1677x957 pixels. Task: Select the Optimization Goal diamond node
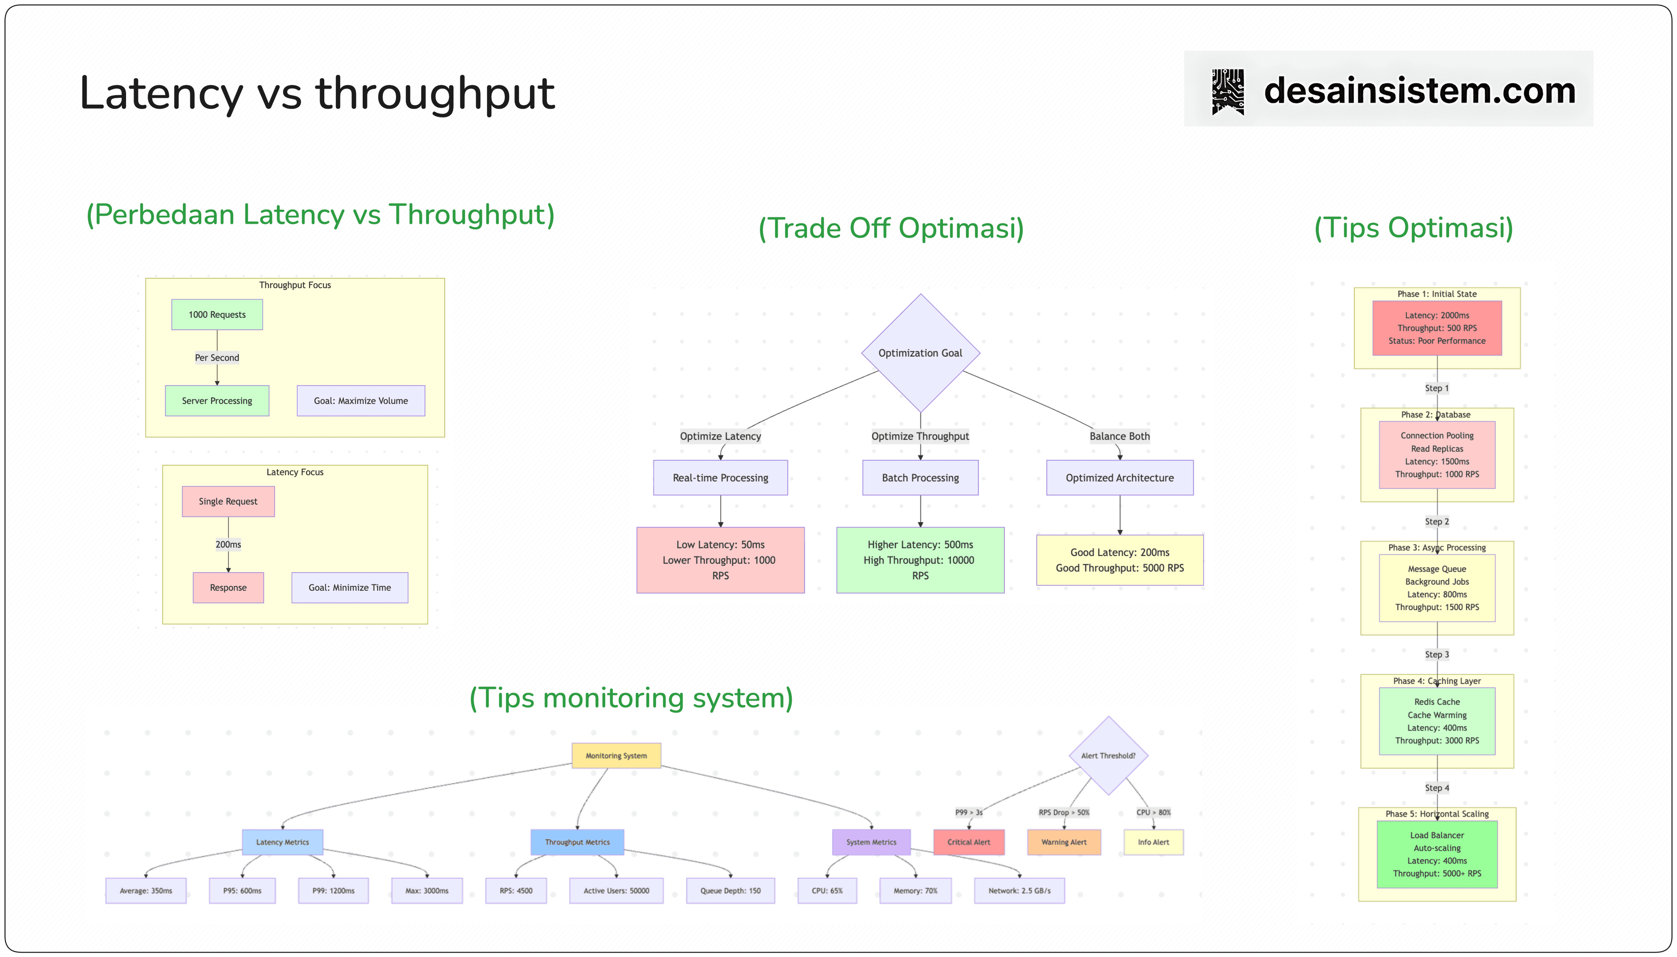[x=920, y=353]
